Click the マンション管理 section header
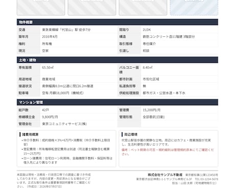This screenshot has width=235, height=194. [x=118, y=102]
